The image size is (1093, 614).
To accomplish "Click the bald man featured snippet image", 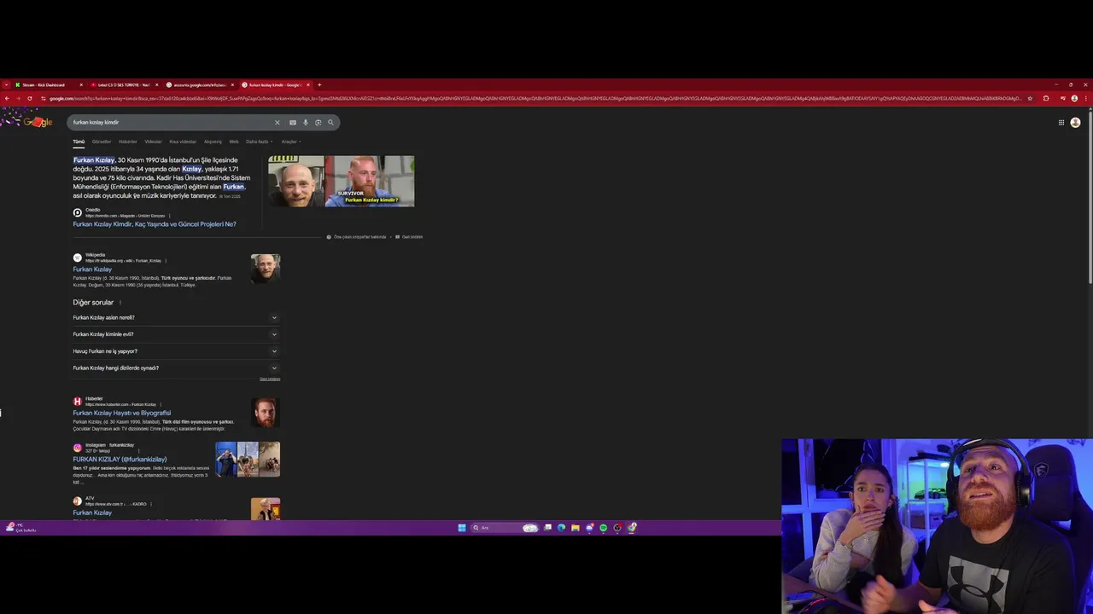I will pyautogui.click(x=296, y=181).
